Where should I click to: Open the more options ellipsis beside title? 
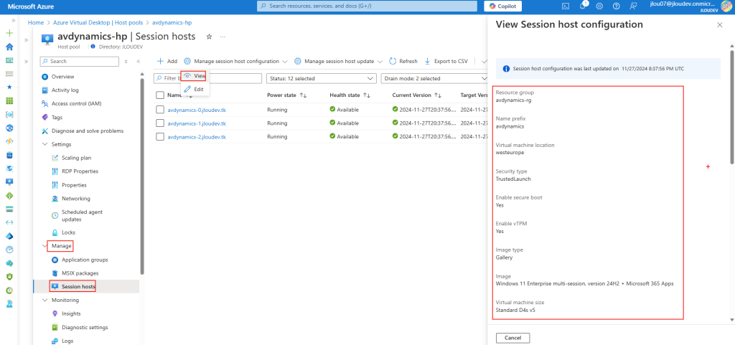(x=223, y=37)
